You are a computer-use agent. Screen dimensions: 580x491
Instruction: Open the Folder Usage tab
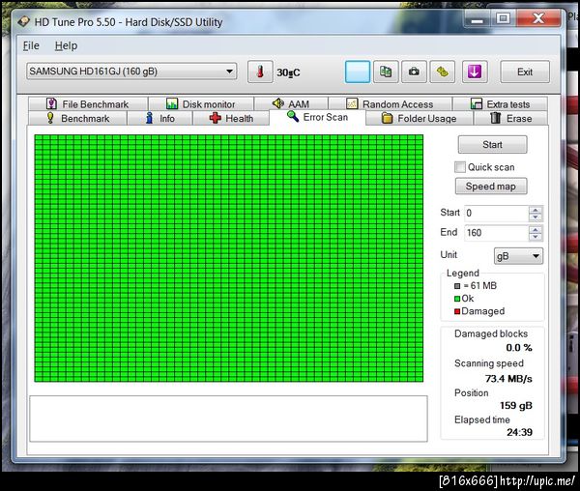pos(420,118)
